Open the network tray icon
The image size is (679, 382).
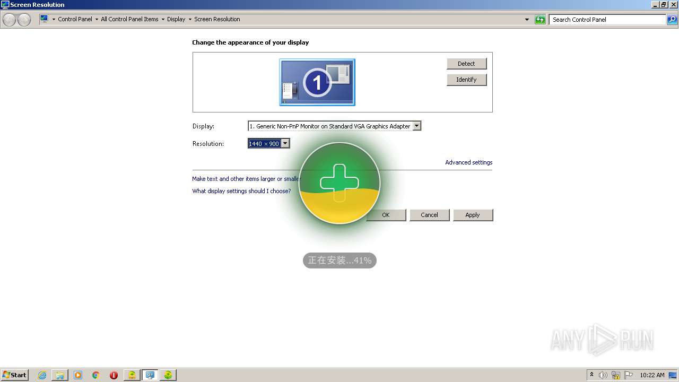pos(616,375)
